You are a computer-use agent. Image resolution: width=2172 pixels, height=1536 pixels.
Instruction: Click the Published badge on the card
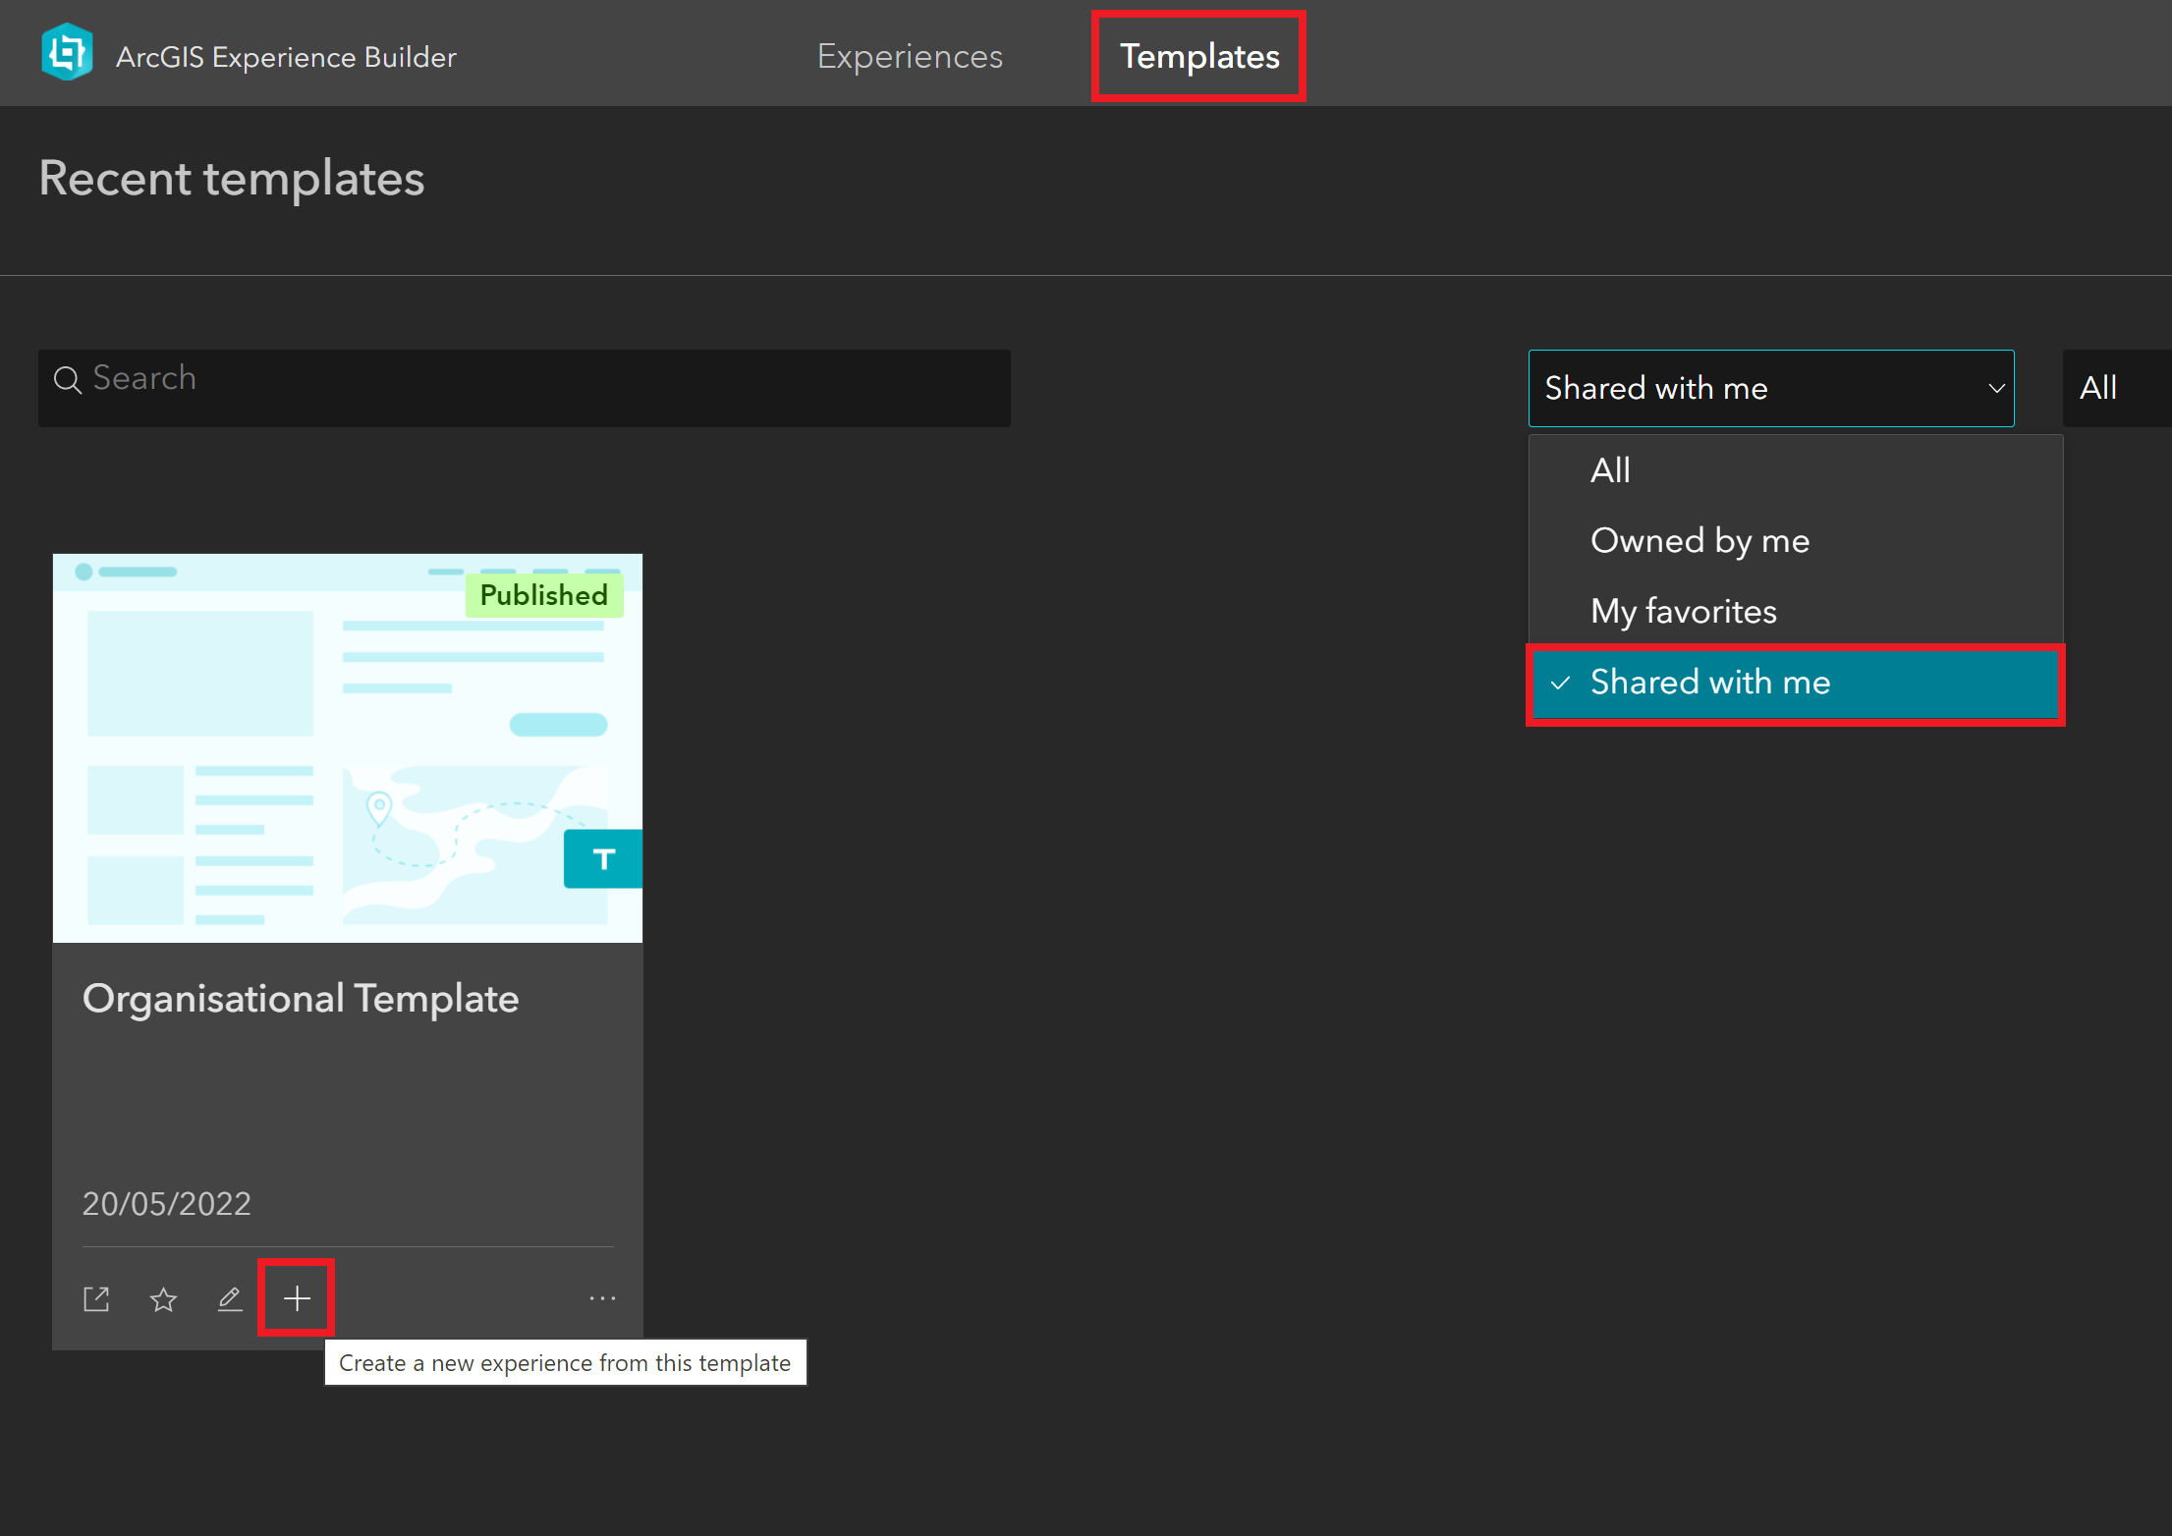(544, 595)
